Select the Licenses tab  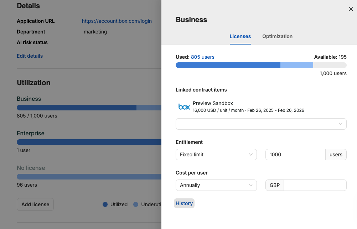[x=240, y=36]
